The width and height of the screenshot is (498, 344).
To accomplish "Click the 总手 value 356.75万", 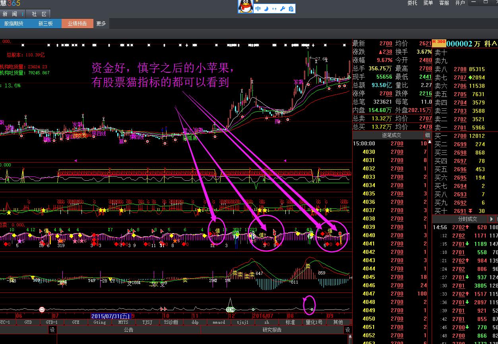I will click(x=380, y=68).
